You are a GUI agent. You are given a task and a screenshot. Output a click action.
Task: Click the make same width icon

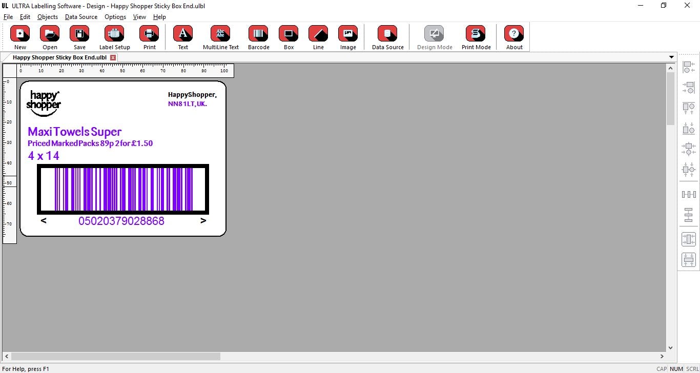pos(689,239)
